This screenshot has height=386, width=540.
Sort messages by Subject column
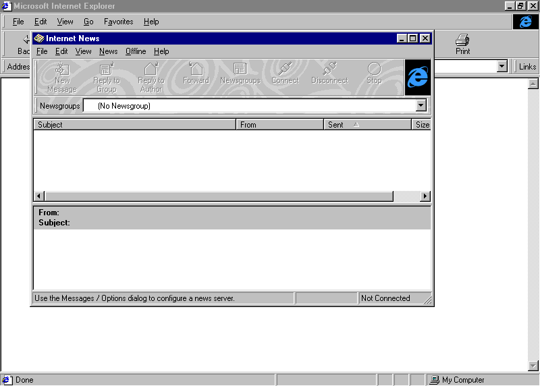point(134,125)
